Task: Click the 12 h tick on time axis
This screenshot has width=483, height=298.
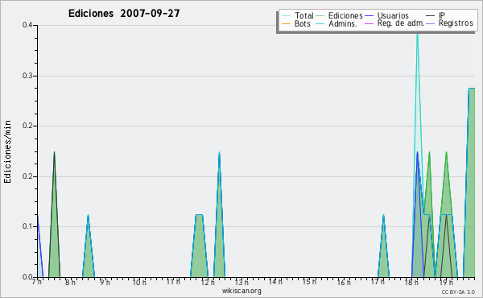Action: tap(208, 282)
